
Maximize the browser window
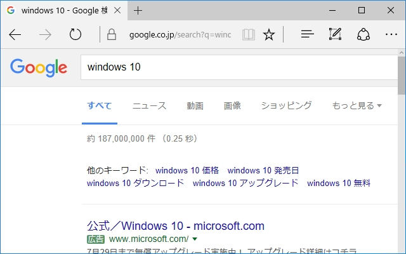[x=362, y=10]
